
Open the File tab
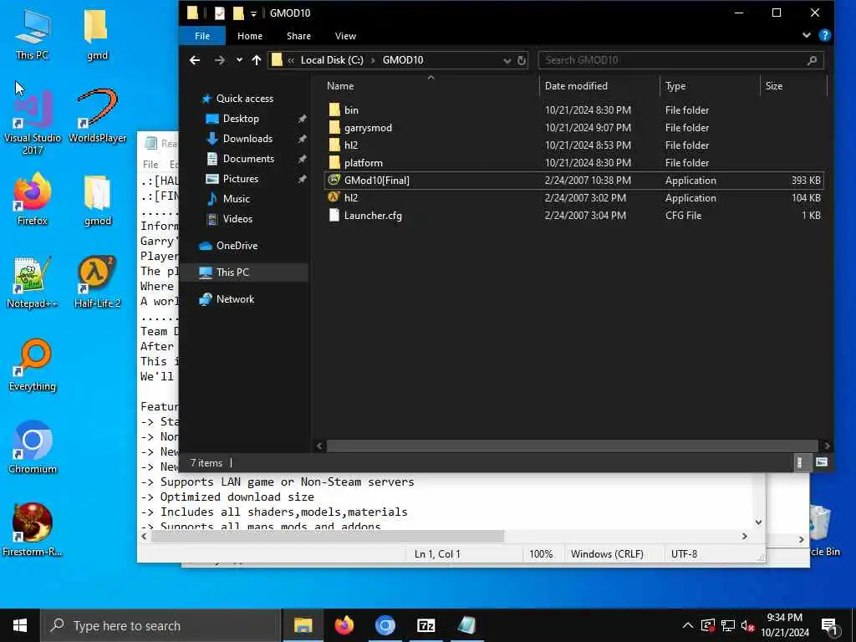(202, 36)
